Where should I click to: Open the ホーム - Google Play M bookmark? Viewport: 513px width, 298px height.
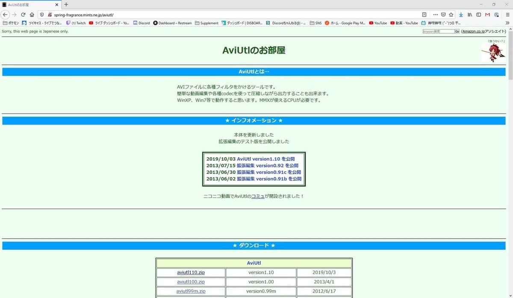(345, 23)
